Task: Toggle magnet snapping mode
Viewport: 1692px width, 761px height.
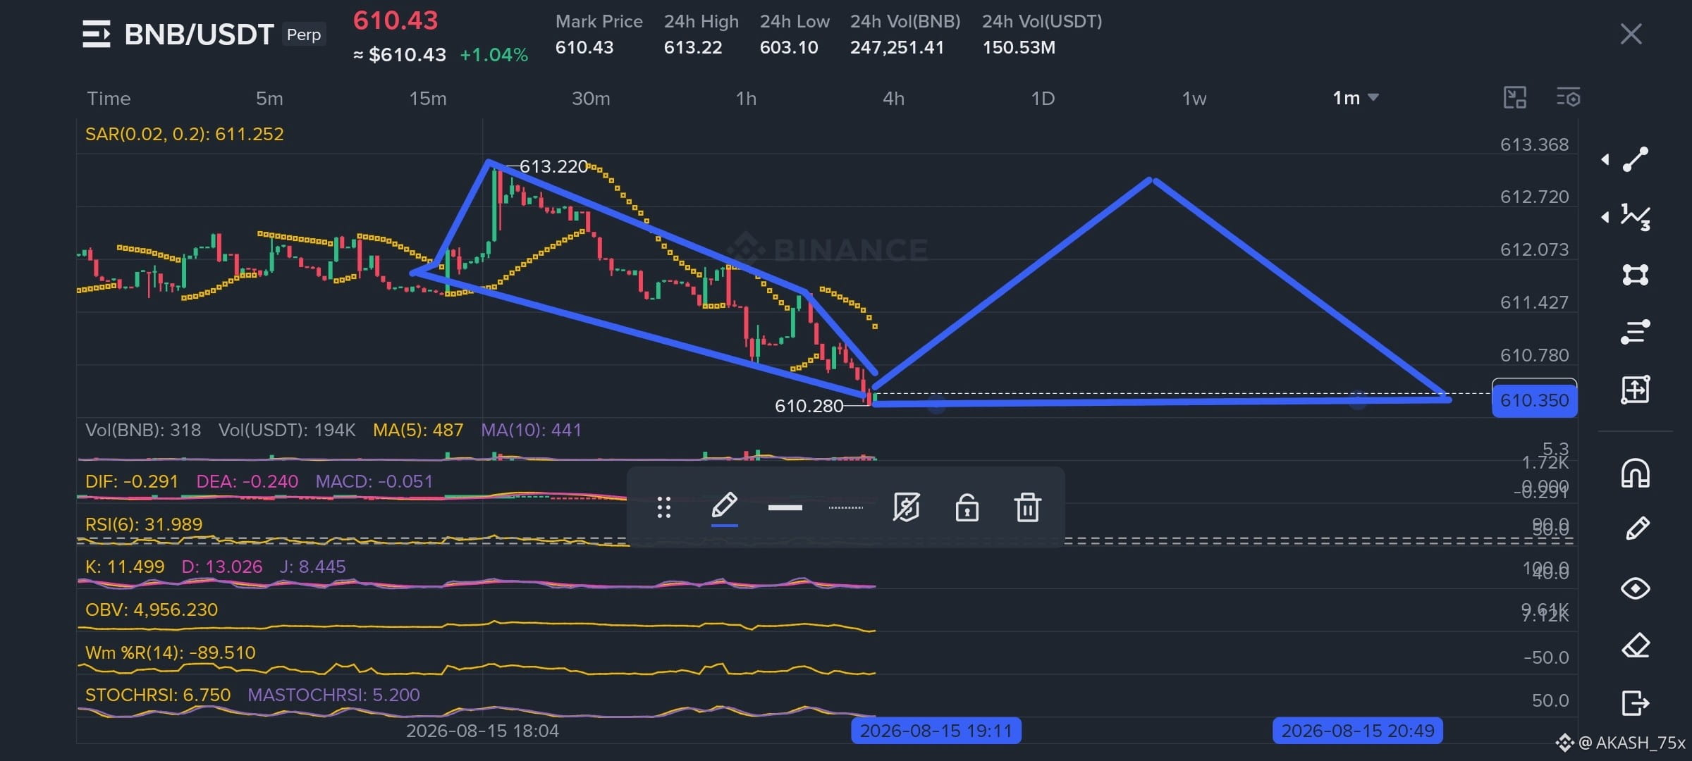Action: coord(1636,473)
